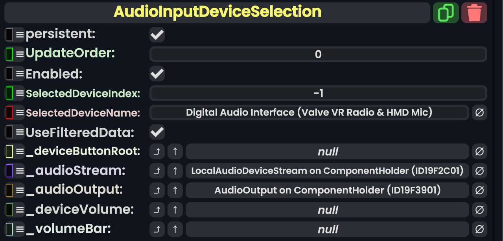Click the curved arrow icon next to _volumeBar
The image size is (503, 241).
pyautogui.click(x=157, y=229)
